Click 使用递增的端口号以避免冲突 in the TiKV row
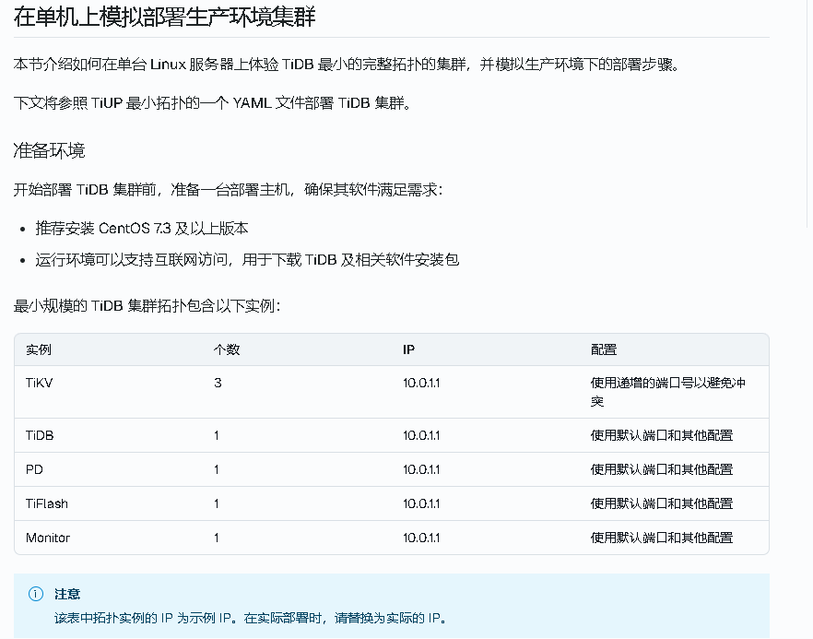The height and width of the screenshot is (639, 813). 667,392
